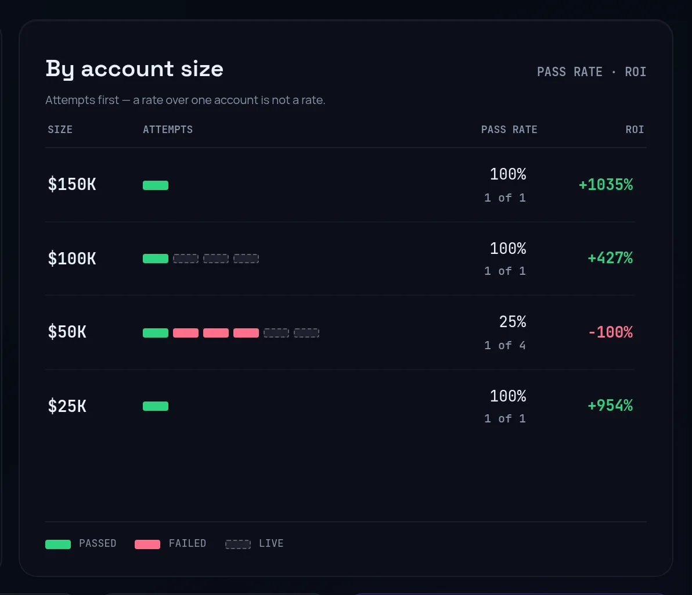
Task: Select the $100K size label
Action: pyautogui.click(x=72, y=259)
